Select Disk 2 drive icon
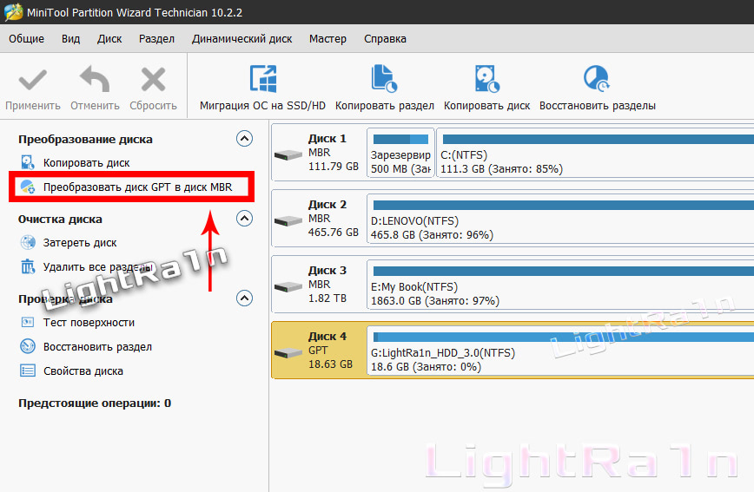 pyautogui.click(x=288, y=220)
